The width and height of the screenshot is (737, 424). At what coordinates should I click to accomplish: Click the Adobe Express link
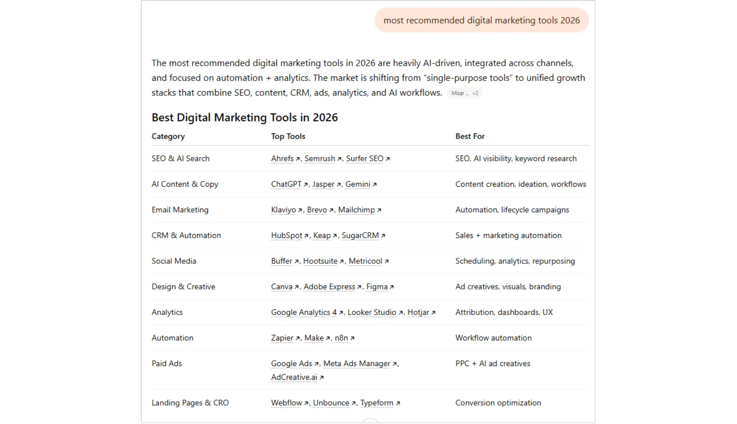pyautogui.click(x=332, y=287)
